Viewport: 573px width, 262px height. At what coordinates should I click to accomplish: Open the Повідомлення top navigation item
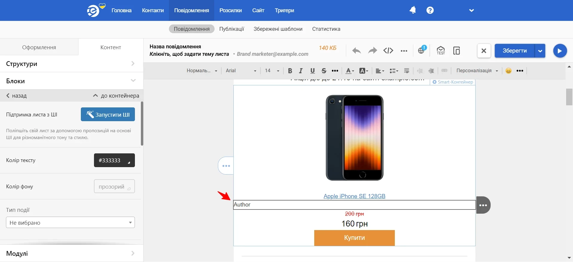(x=192, y=10)
